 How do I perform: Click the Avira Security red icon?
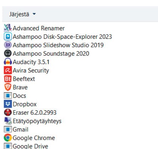8,70
